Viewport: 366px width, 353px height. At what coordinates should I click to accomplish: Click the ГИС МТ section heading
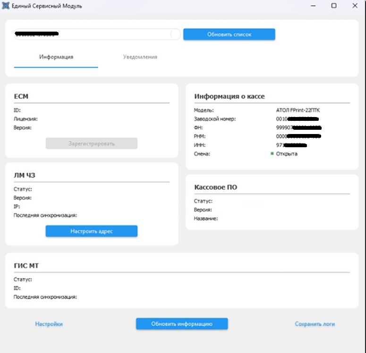pyautogui.click(x=26, y=266)
